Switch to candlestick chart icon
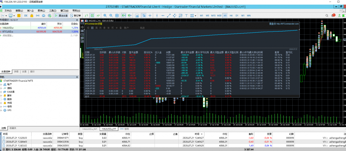This screenshot has height=151, width=346. point(93,15)
